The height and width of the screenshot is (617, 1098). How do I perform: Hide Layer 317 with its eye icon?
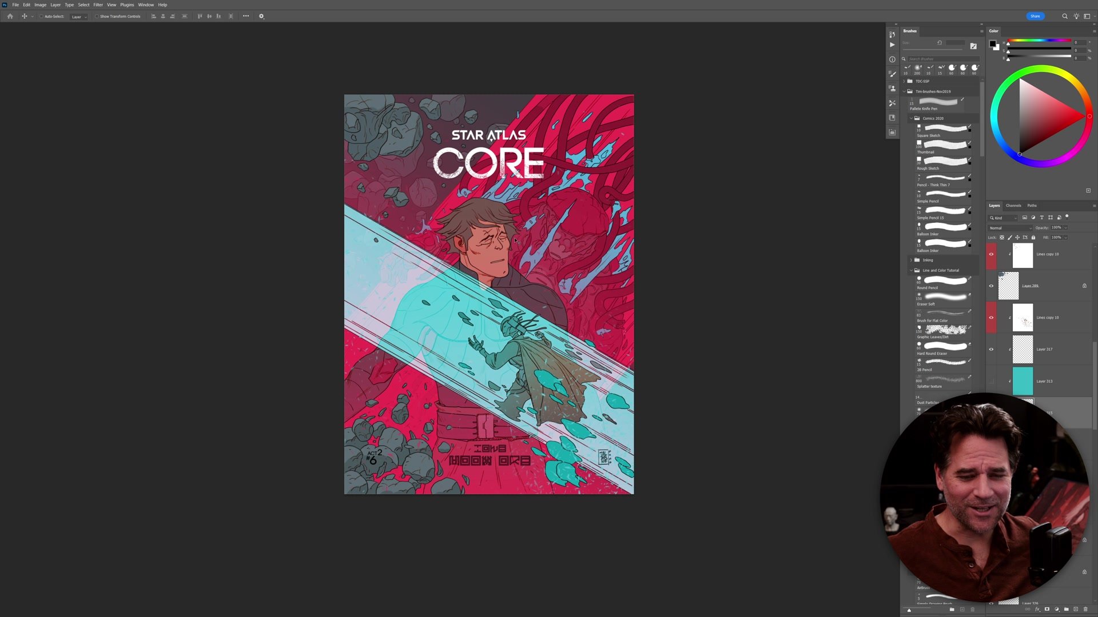(991, 349)
